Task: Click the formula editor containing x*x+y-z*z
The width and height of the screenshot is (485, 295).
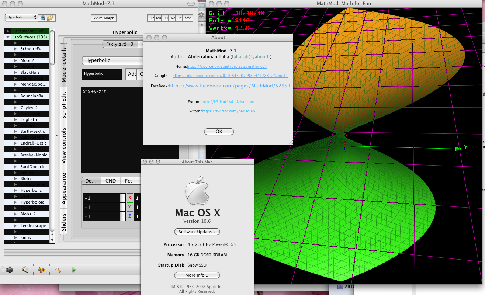Action: [112, 130]
